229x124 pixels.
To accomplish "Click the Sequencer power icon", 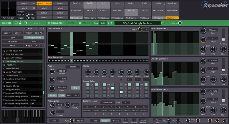I will point(49,23).
